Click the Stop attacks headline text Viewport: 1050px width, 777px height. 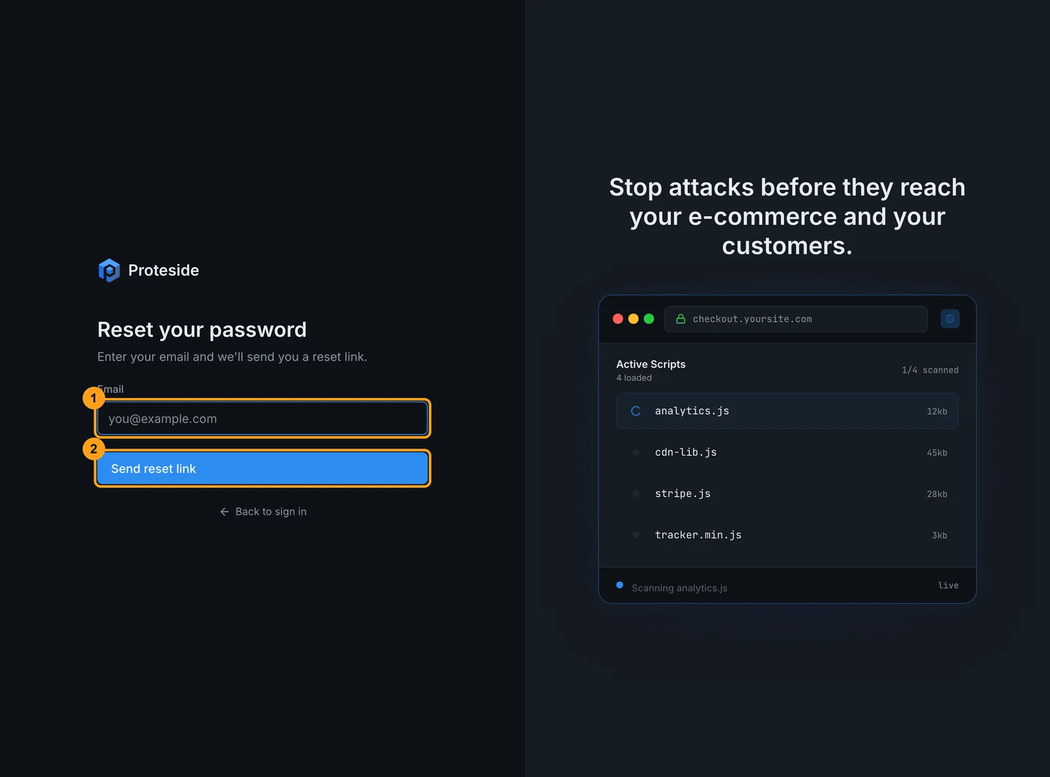(787, 217)
